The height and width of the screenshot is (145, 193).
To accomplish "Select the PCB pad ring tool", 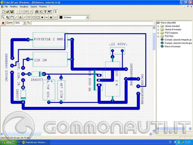I will 51,18.
